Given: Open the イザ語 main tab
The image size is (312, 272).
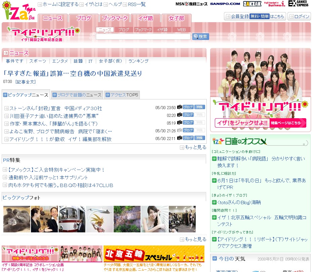Looking at the screenshot, I should (146, 18).
